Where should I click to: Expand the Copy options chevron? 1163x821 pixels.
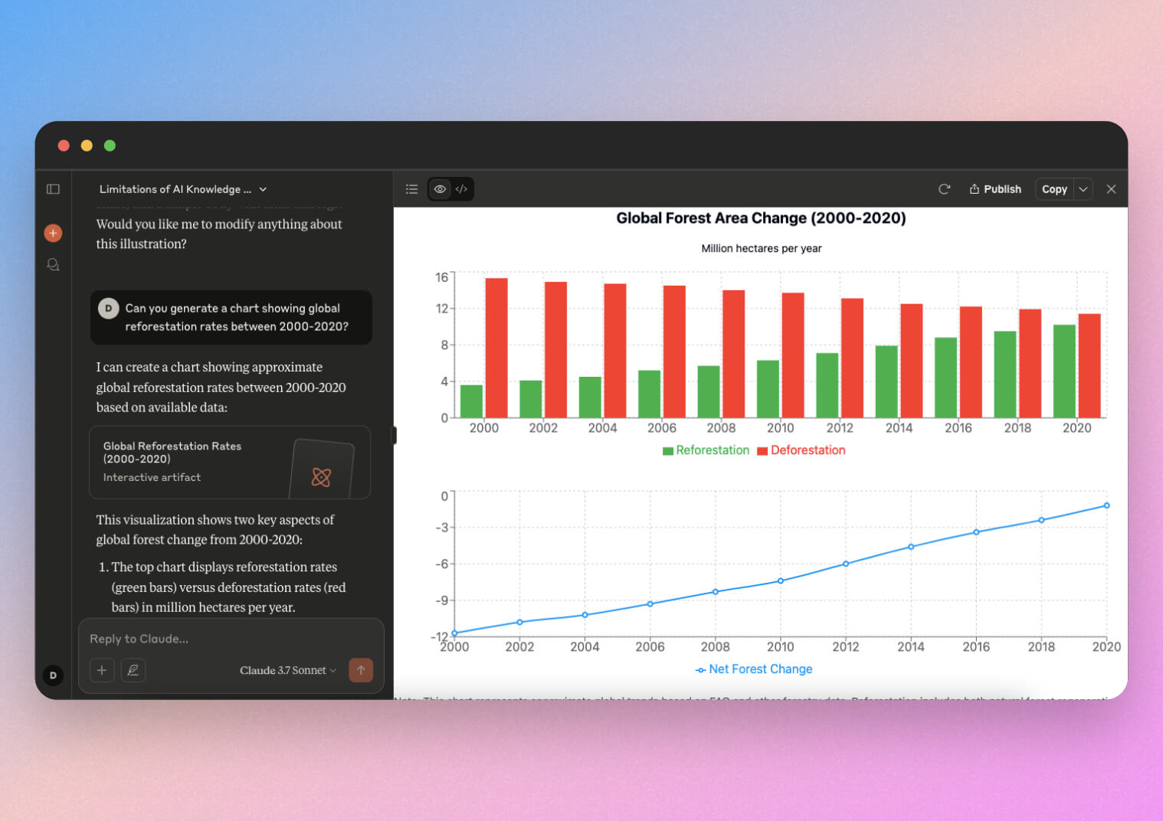coord(1083,189)
